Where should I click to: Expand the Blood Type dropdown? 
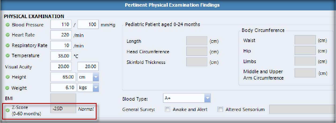click(x=208, y=98)
